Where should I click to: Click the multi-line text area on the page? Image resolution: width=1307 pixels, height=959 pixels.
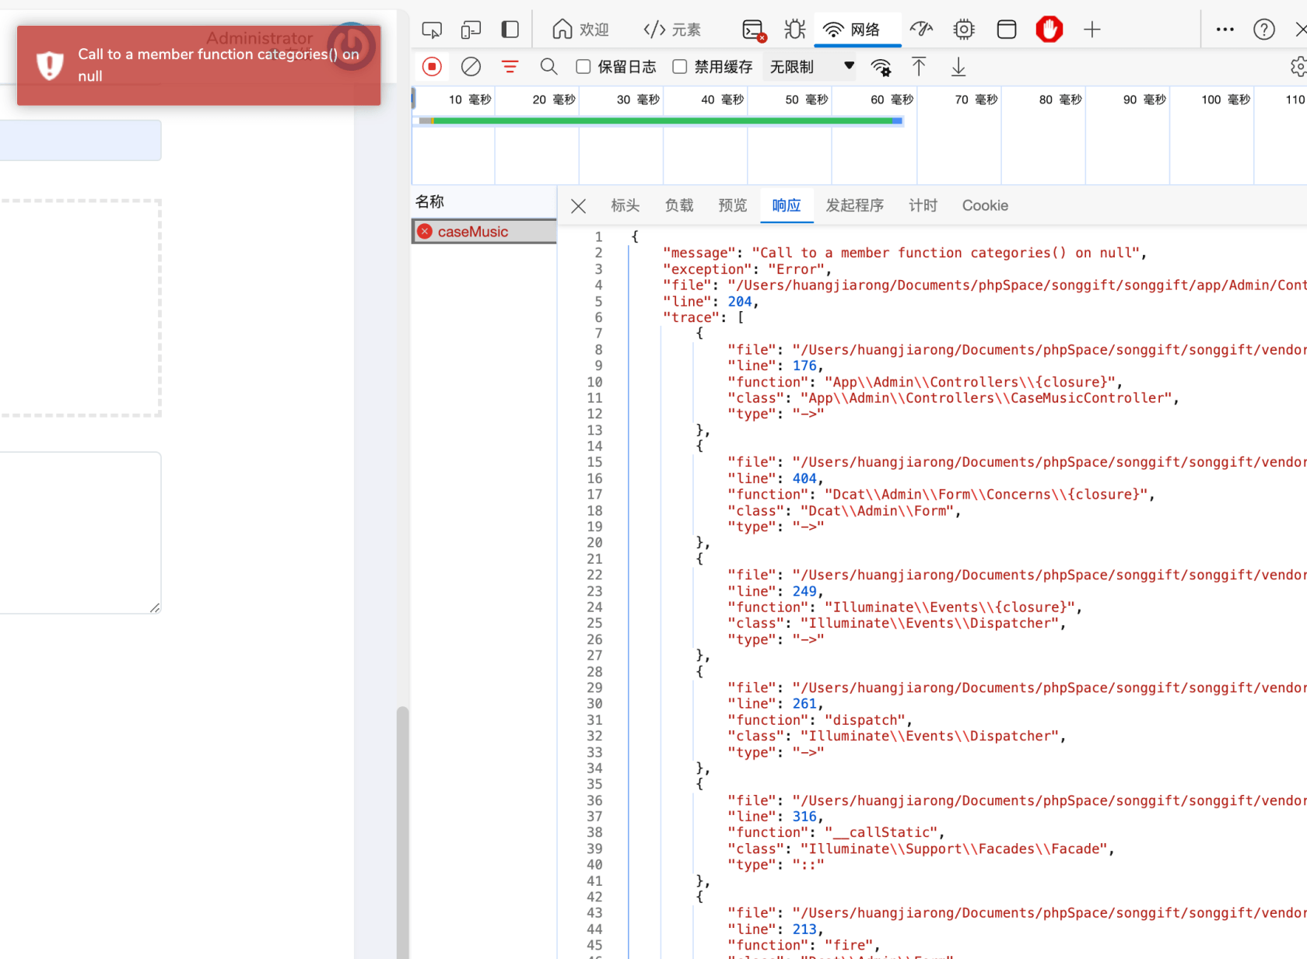point(80,533)
